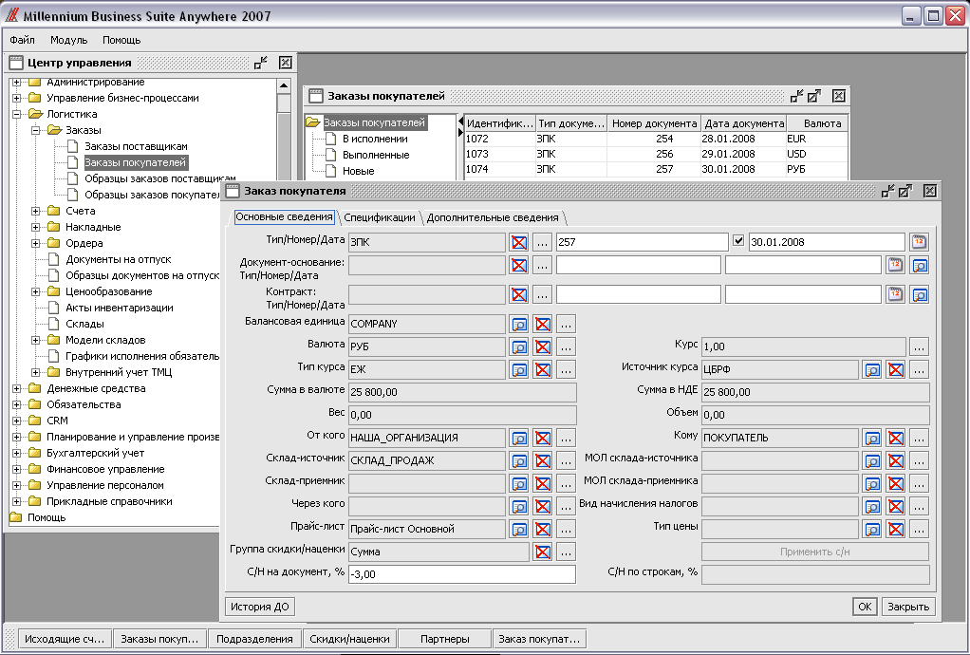The width and height of the screenshot is (970, 655).
Task: Clear Группа скидки/наценки field
Action: 543,552
